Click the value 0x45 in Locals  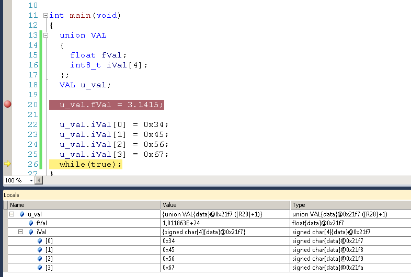coord(168,250)
